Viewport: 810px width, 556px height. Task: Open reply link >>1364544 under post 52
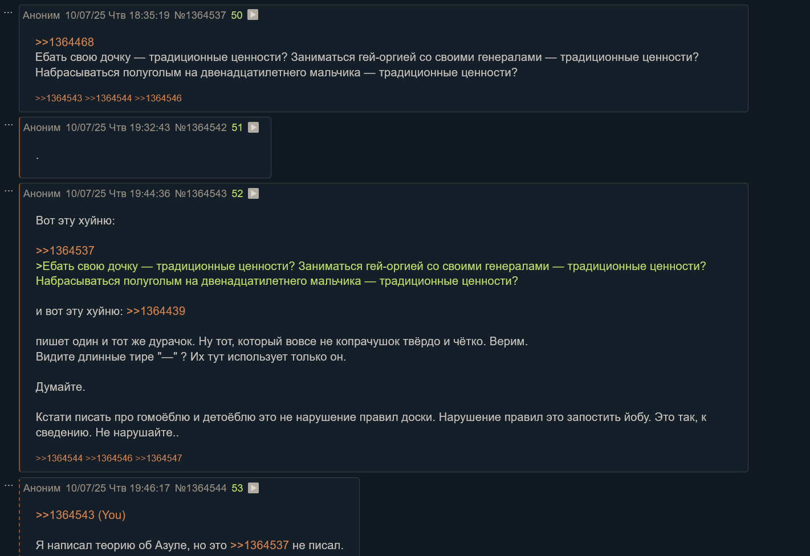[x=59, y=459]
